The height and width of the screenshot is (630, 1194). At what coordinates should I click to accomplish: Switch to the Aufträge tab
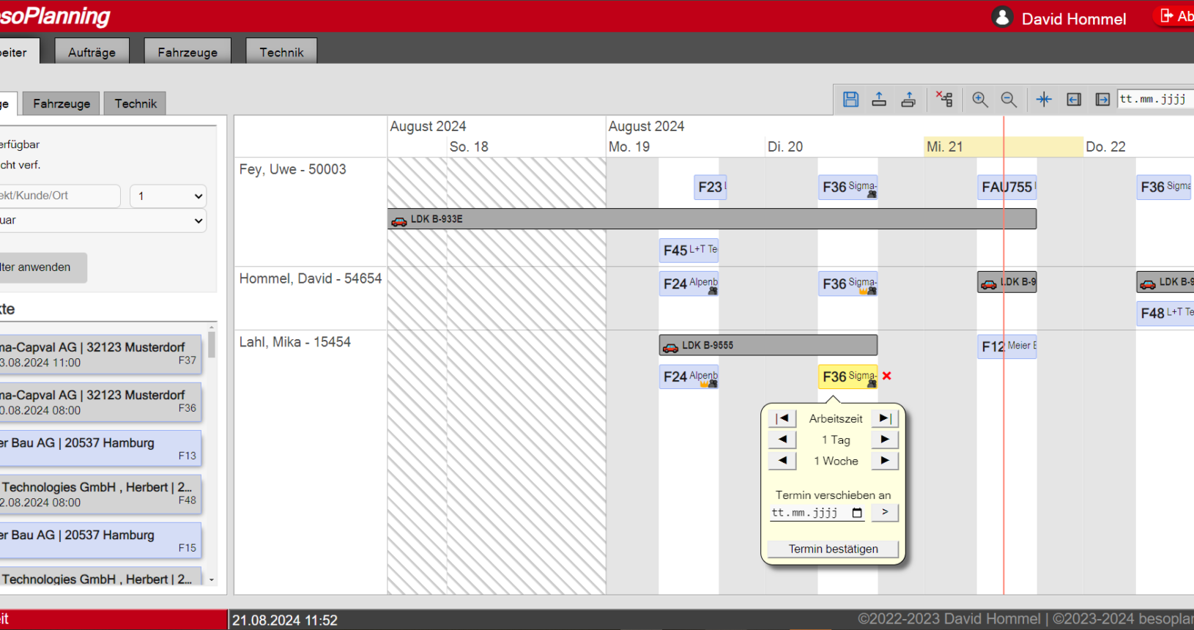coord(92,52)
